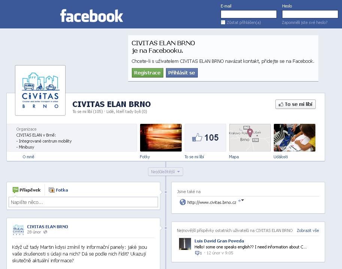Click the Facebook logo in header
Image resolution: width=342 pixels, height=269 pixels.
click(92, 16)
